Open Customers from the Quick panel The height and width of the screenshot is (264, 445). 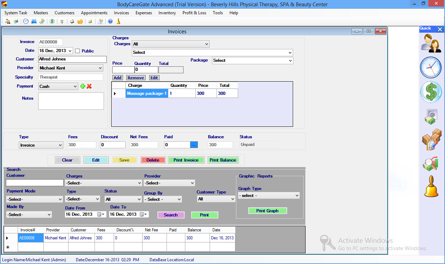(x=431, y=43)
